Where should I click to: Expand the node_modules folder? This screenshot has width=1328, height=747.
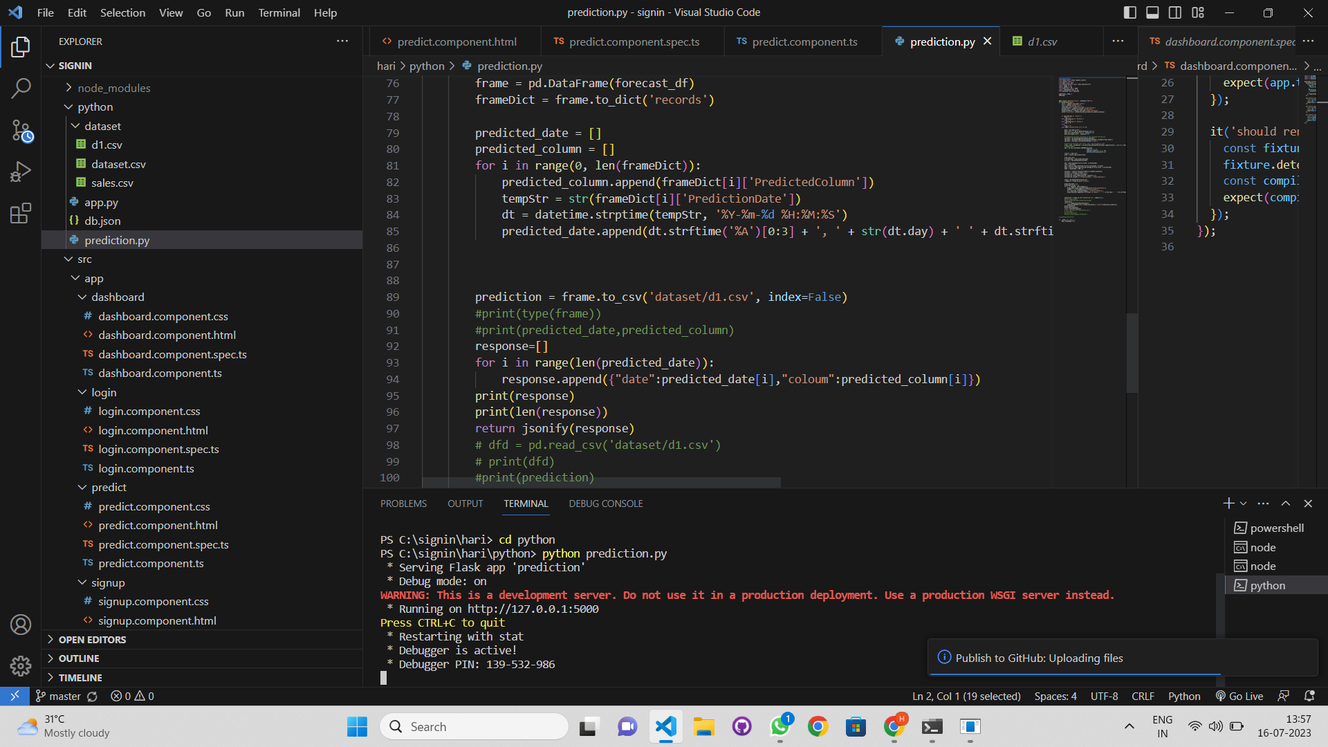pyautogui.click(x=113, y=88)
